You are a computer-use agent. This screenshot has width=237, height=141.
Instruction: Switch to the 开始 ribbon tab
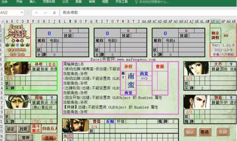click(19, 2)
